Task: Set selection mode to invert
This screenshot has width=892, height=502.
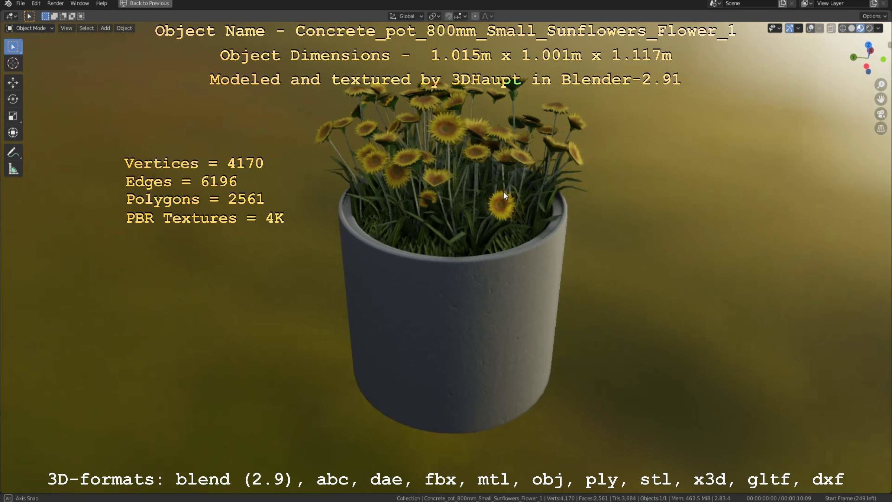Action: click(x=72, y=16)
